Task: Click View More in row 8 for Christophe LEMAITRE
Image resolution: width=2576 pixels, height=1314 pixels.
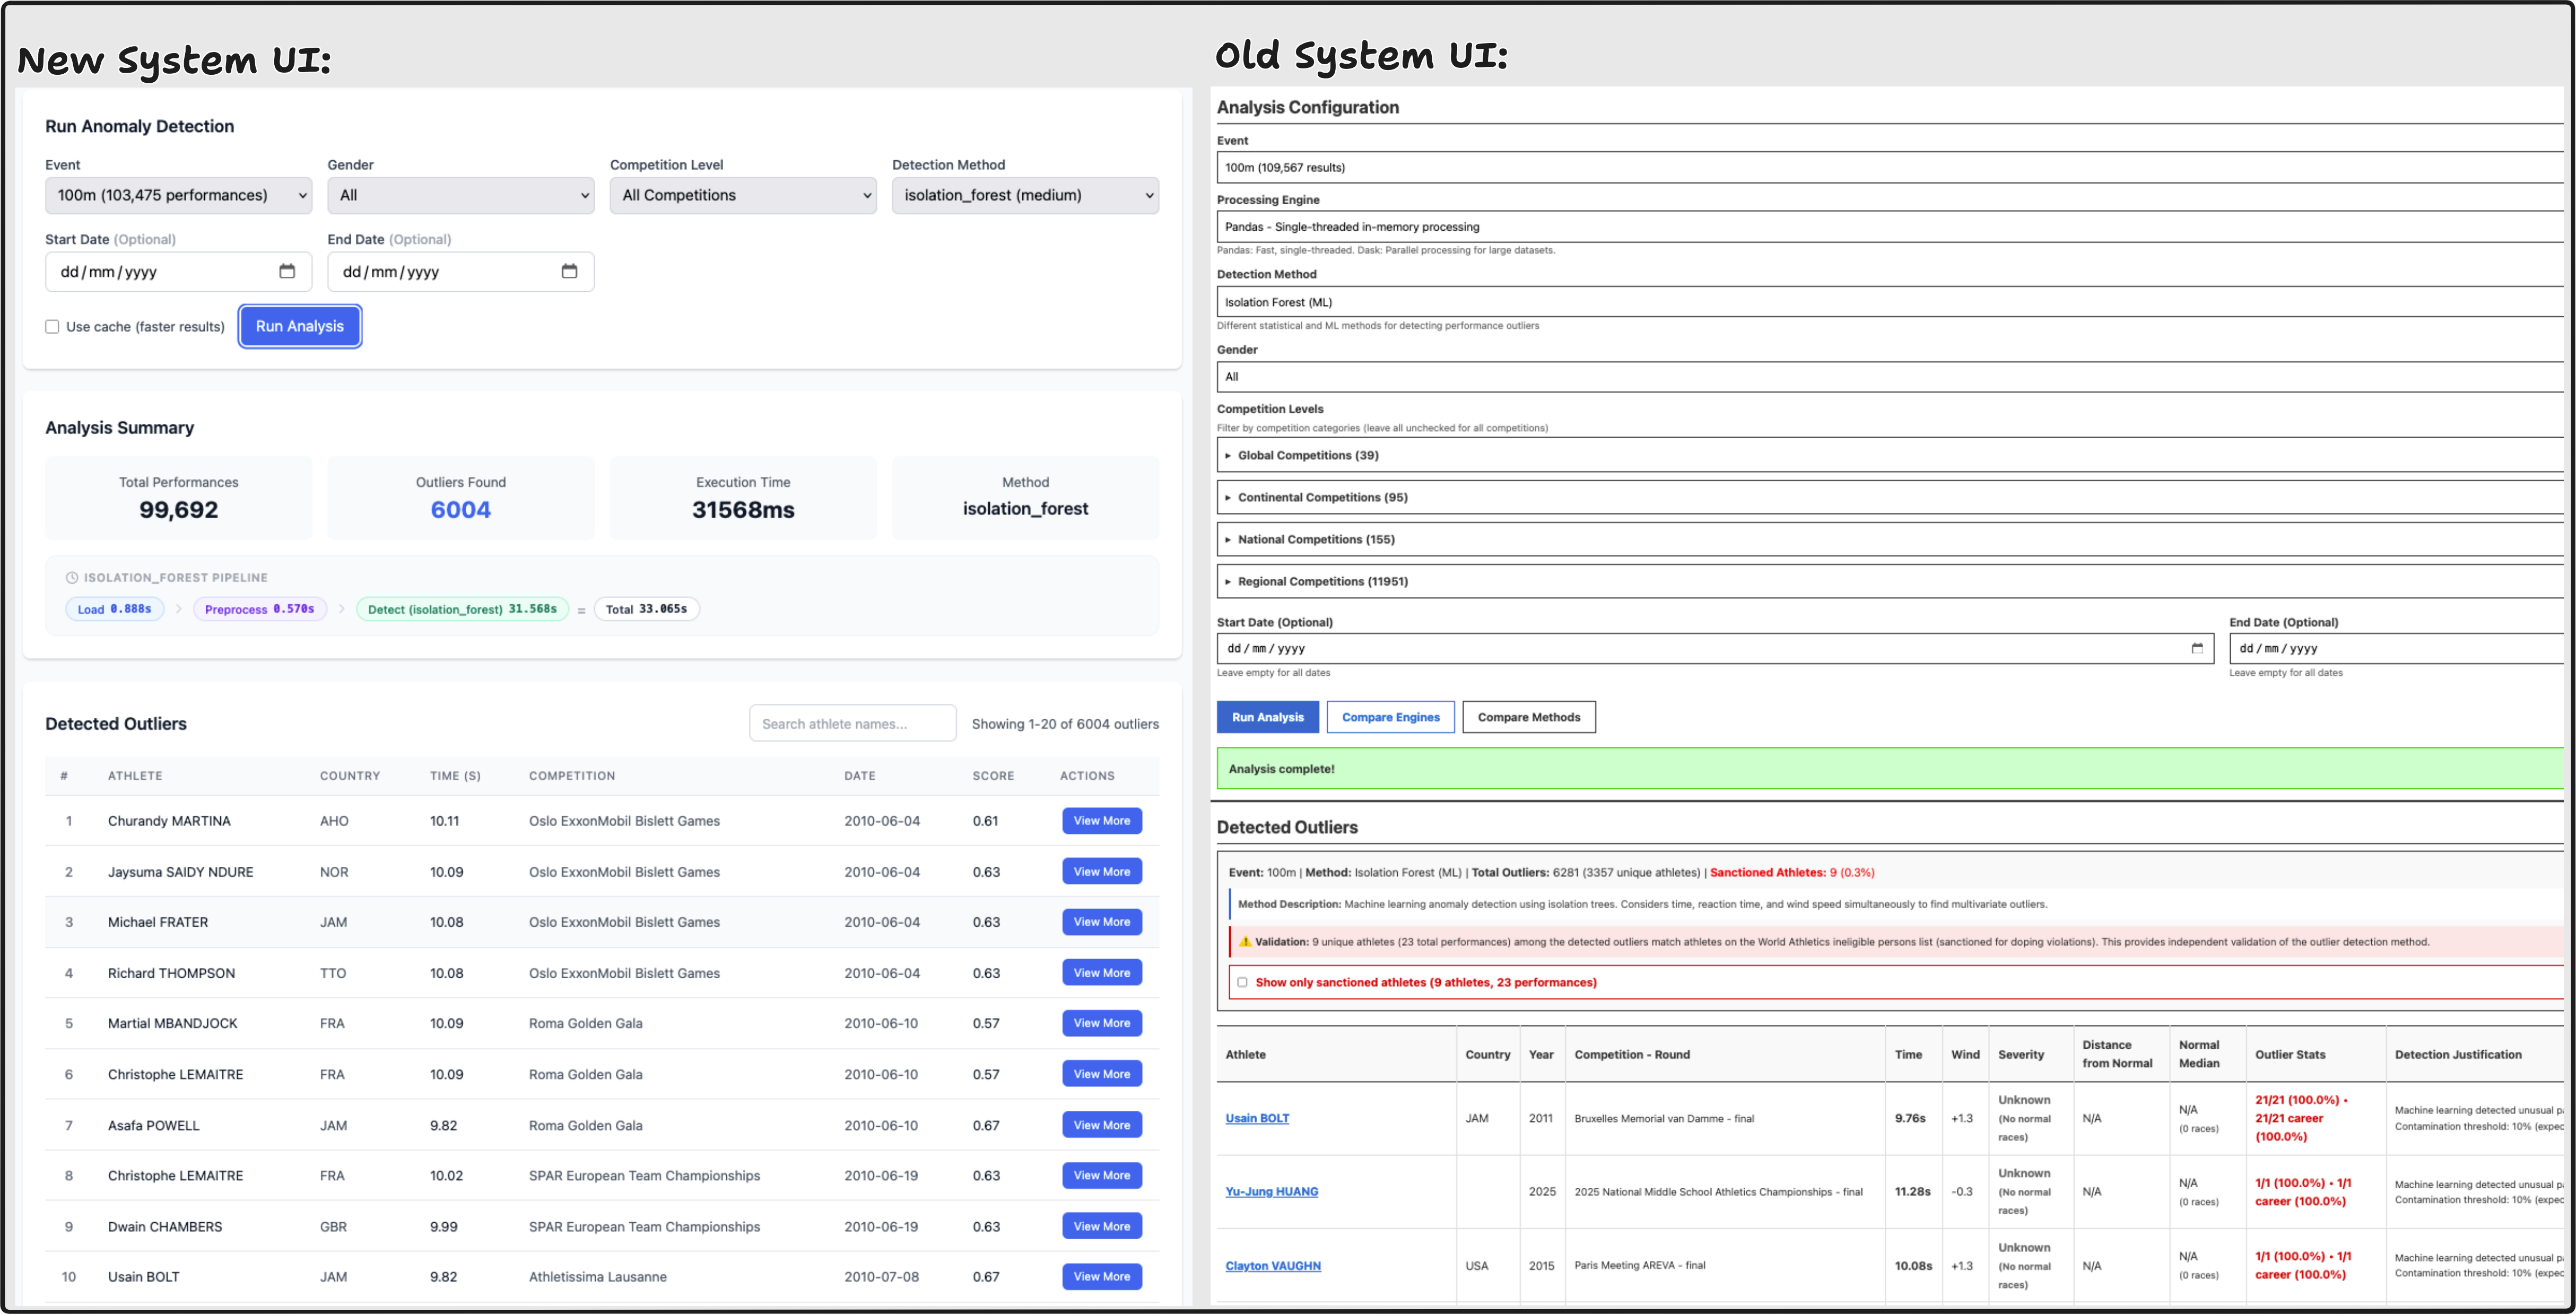Action: 1102,1175
